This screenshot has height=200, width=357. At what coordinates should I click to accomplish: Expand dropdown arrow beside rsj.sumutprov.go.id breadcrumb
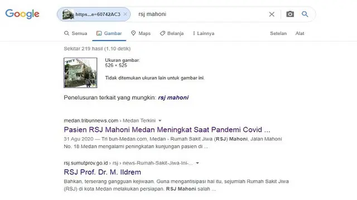click(x=197, y=163)
